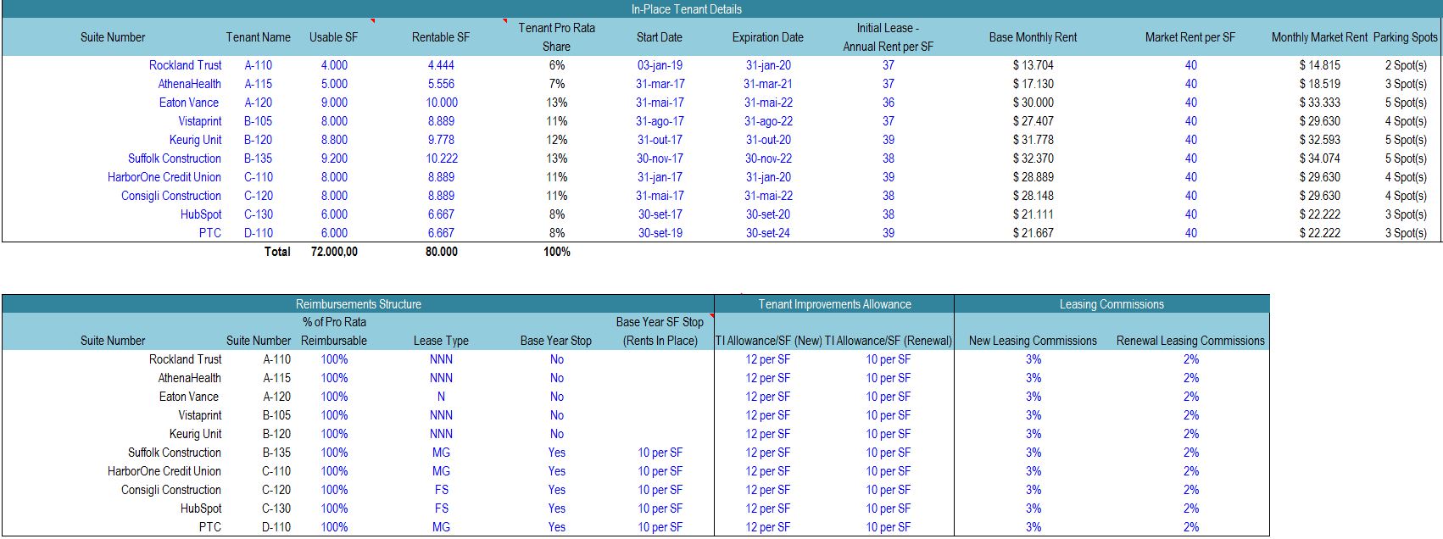Click base monthly rent $ 21.111
The image size is (1443, 539).
1033,214
